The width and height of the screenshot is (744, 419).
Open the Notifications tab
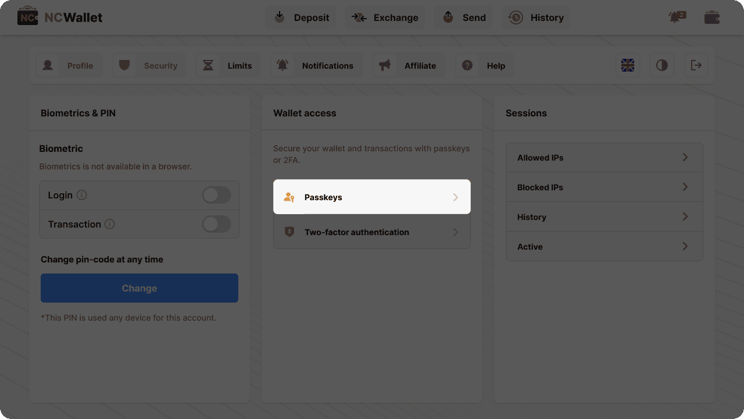coord(317,66)
